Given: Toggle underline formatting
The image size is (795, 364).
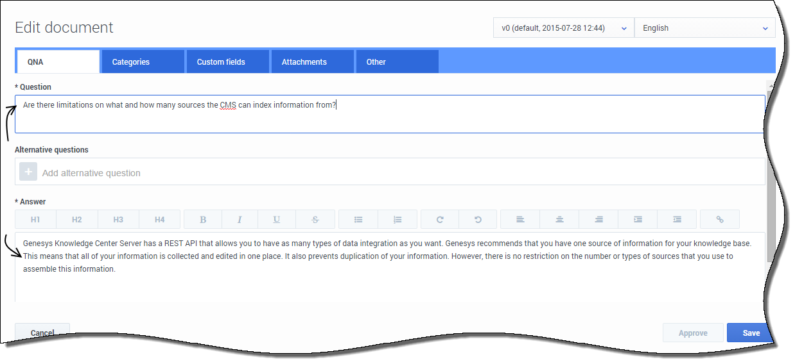Looking at the screenshot, I should click(276, 220).
